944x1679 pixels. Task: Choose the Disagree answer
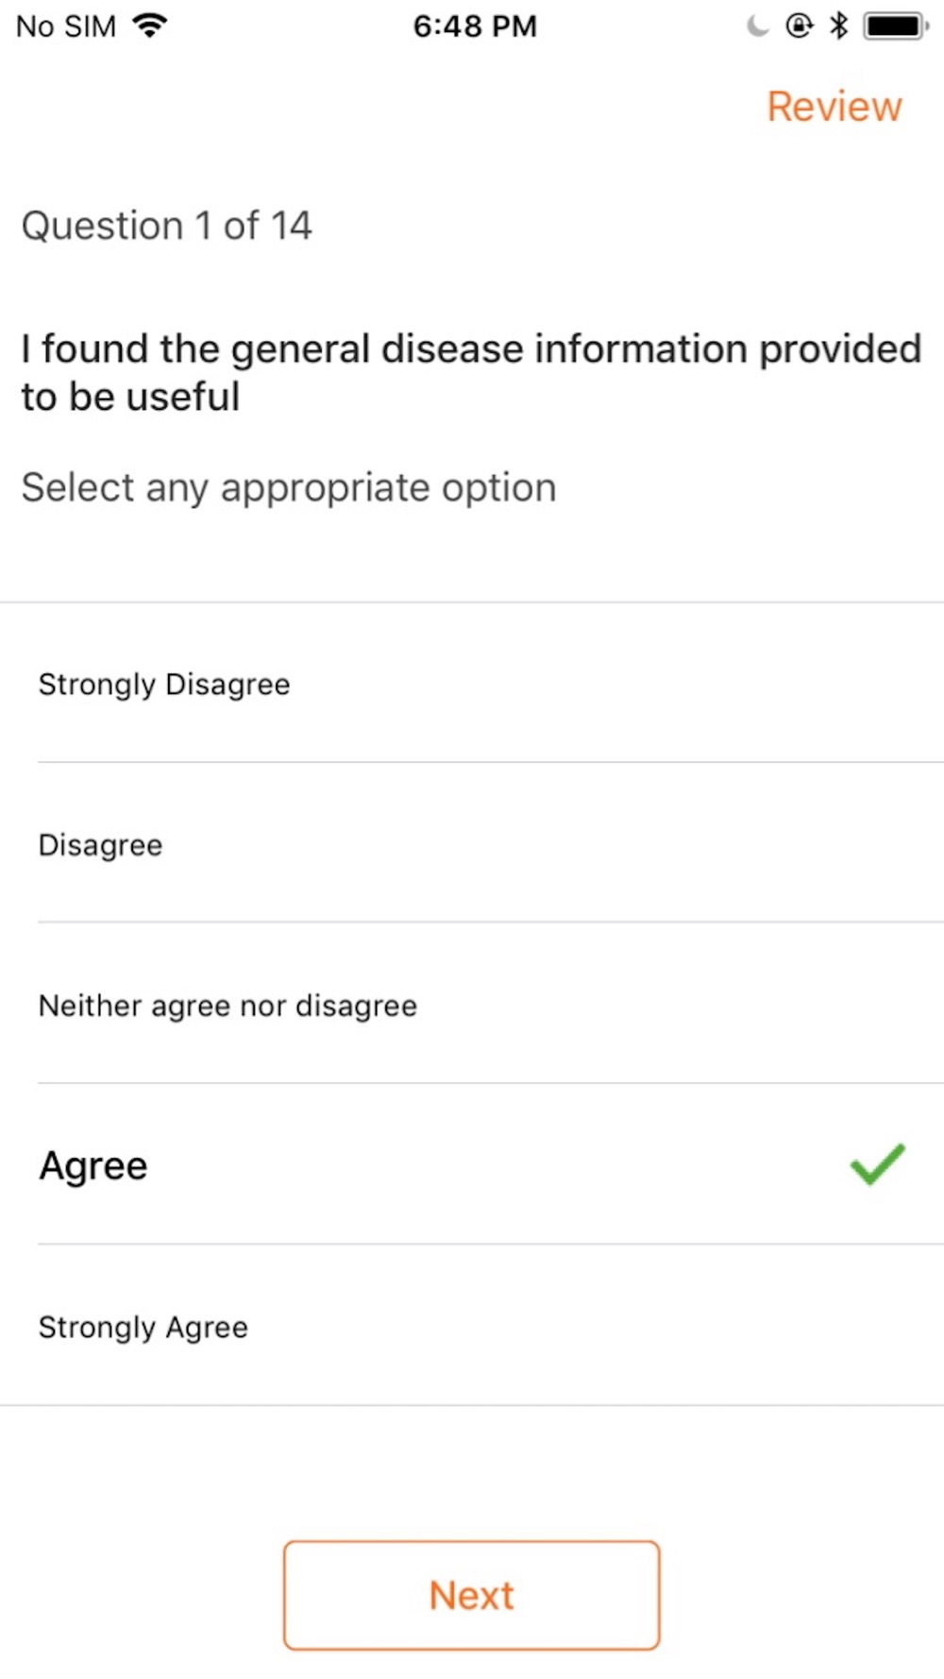472,843
